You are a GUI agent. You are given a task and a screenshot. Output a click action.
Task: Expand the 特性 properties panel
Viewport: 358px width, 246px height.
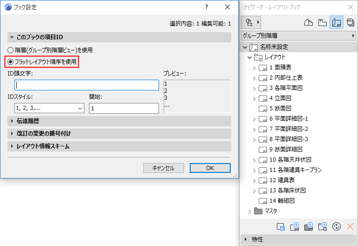(x=299, y=239)
